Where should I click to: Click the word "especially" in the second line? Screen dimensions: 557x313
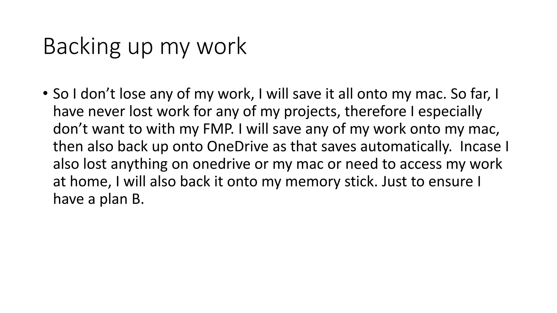[450, 112]
